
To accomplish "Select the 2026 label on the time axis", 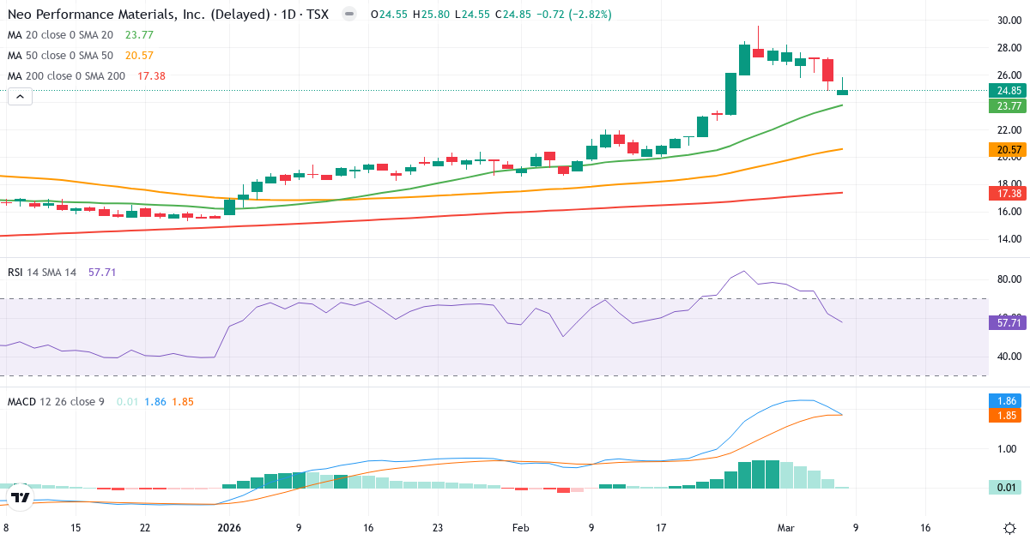I will (229, 528).
